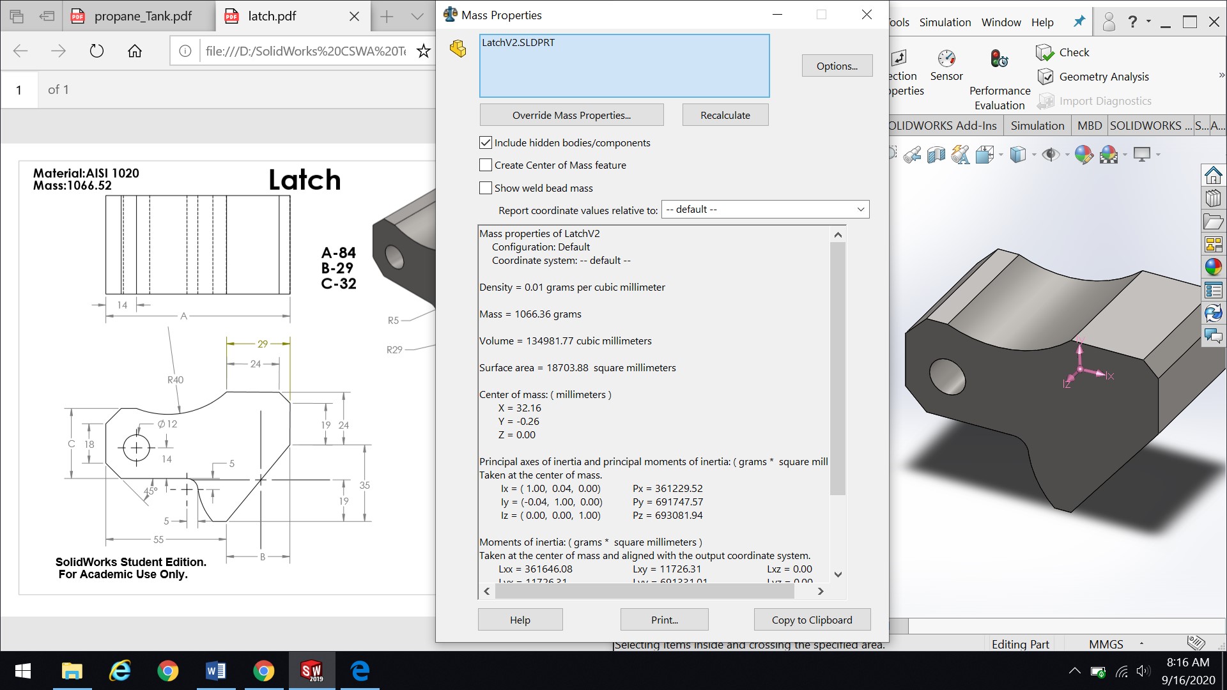
Task: Click the Recalculate button
Action: [x=725, y=115]
